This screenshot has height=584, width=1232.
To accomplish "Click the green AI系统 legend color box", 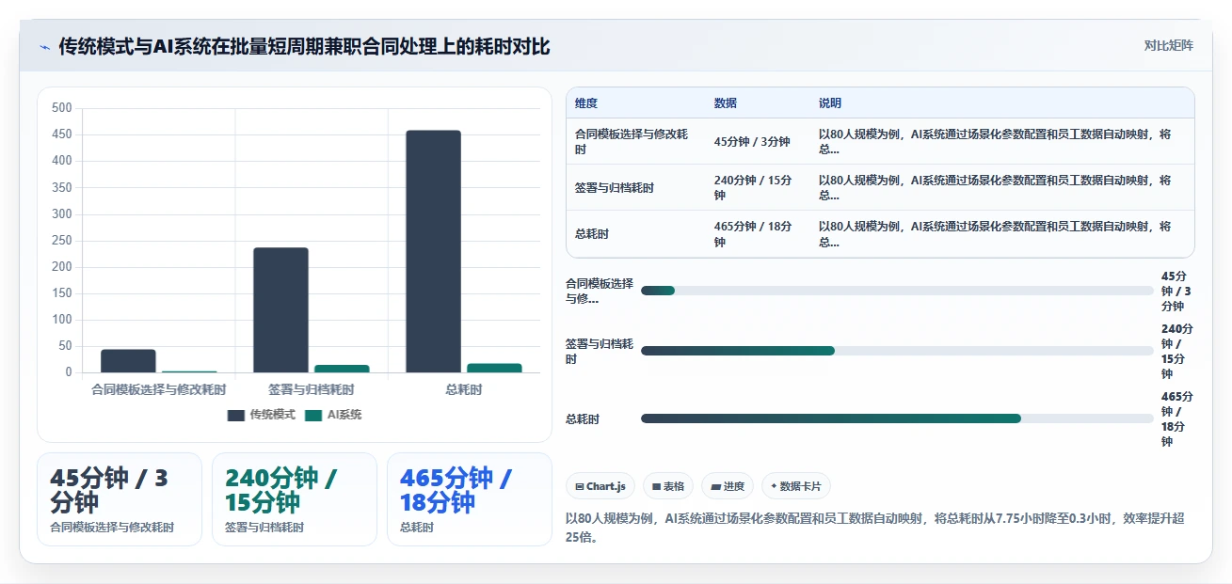I will pyautogui.click(x=313, y=415).
